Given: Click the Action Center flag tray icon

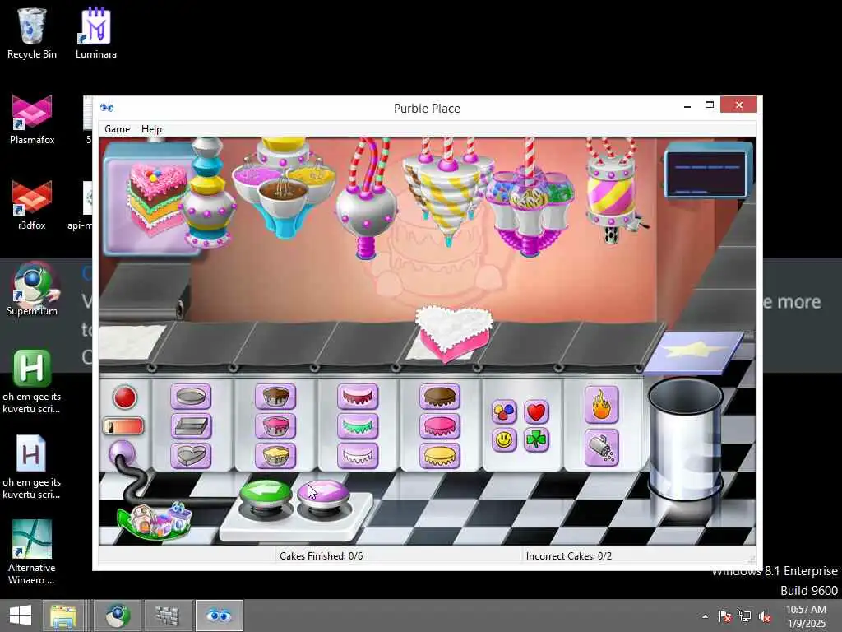Looking at the screenshot, I should [725, 616].
